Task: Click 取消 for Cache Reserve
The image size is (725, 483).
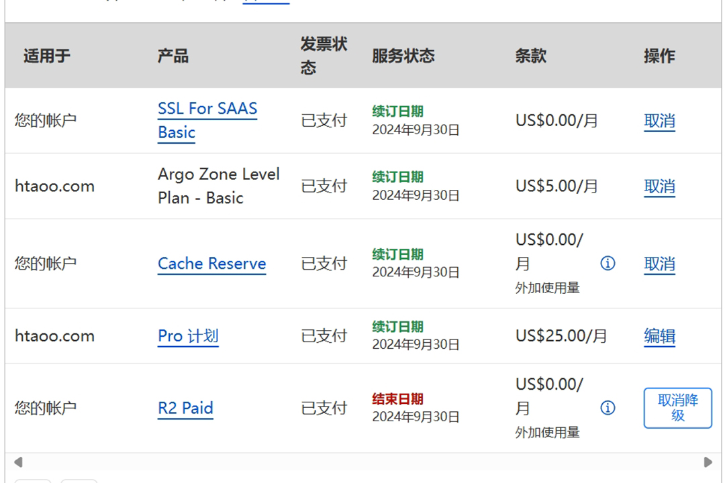Action: click(x=659, y=264)
